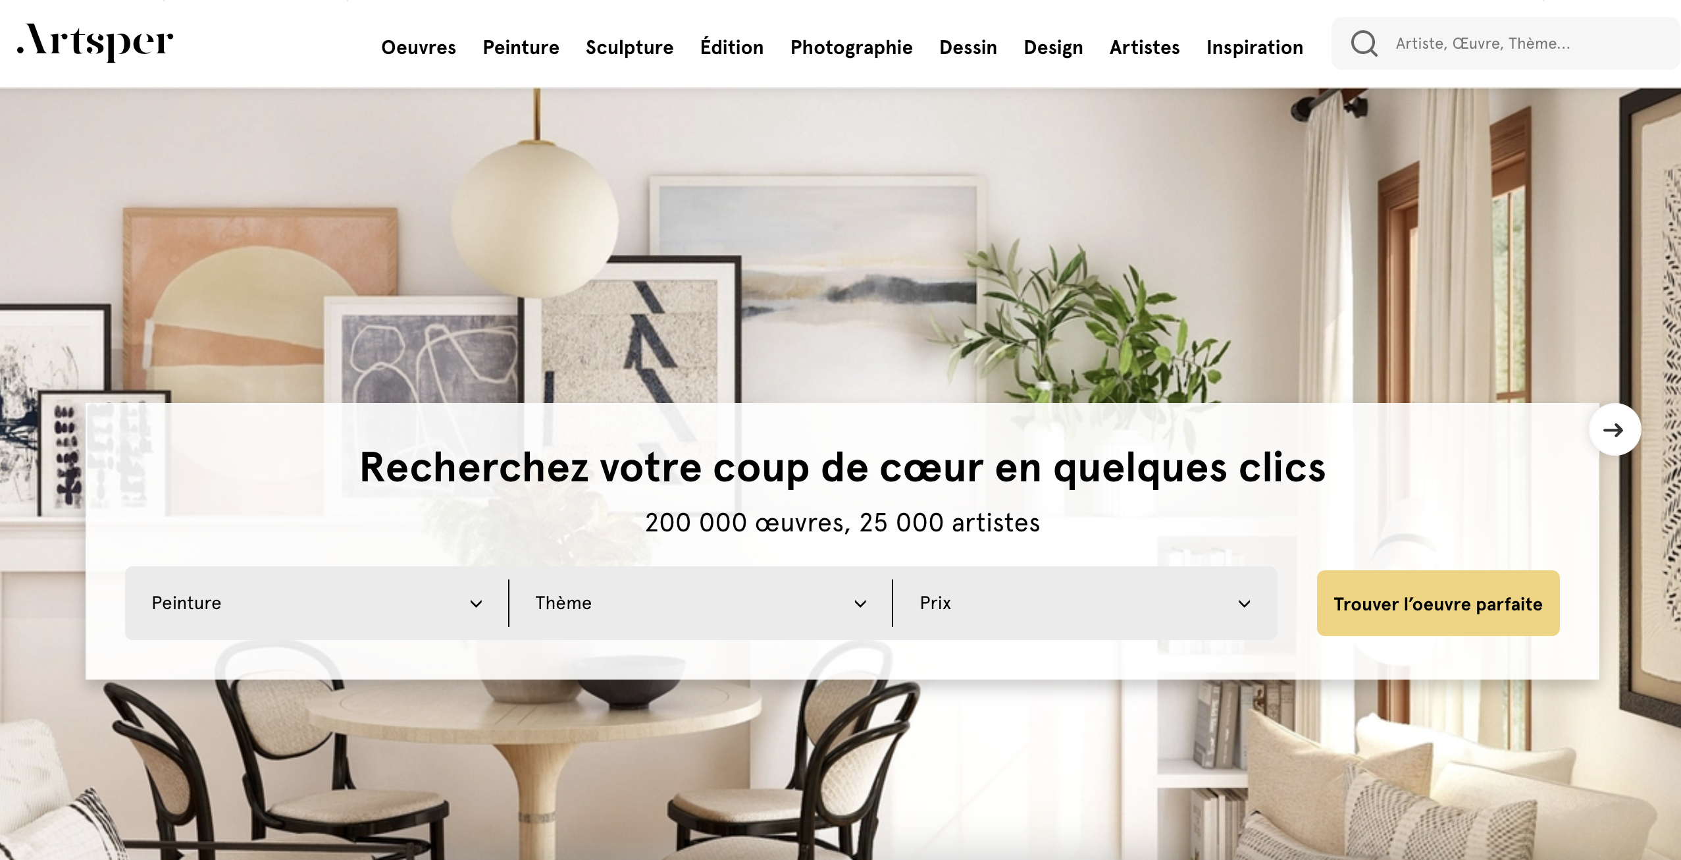Navigate to Photographie
1681x860 pixels.
(851, 47)
